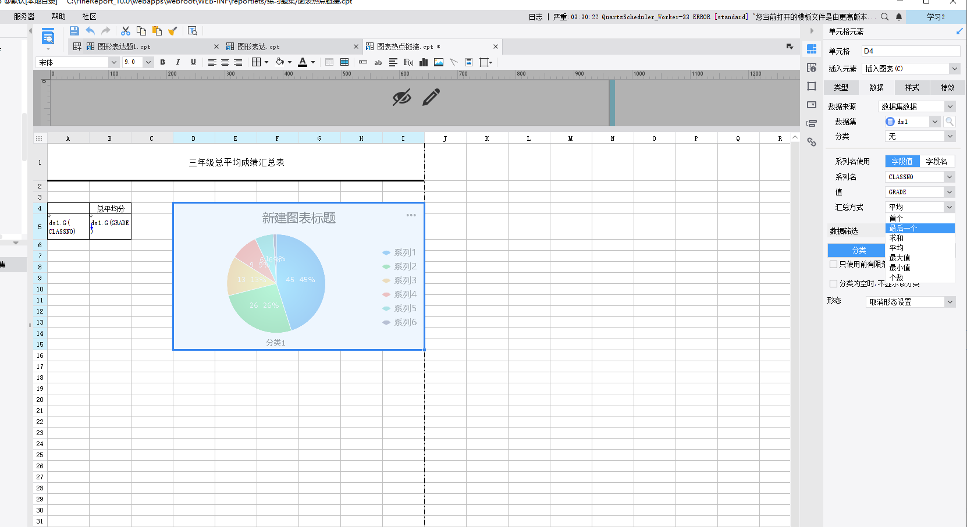Click the Save template icon
Screen dimensions: 967x527
coord(74,31)
